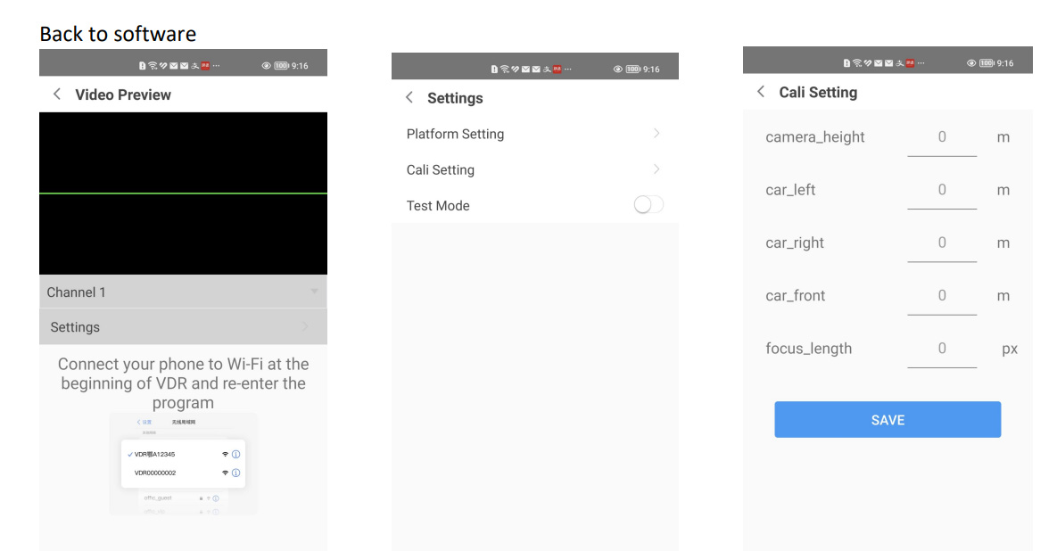
Task: Open the Platform Setting chevron
Action: (656, 134)
